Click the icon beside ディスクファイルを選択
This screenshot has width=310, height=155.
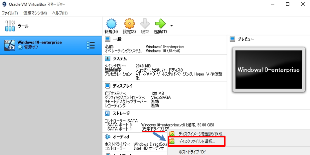(x=172, y=141)
